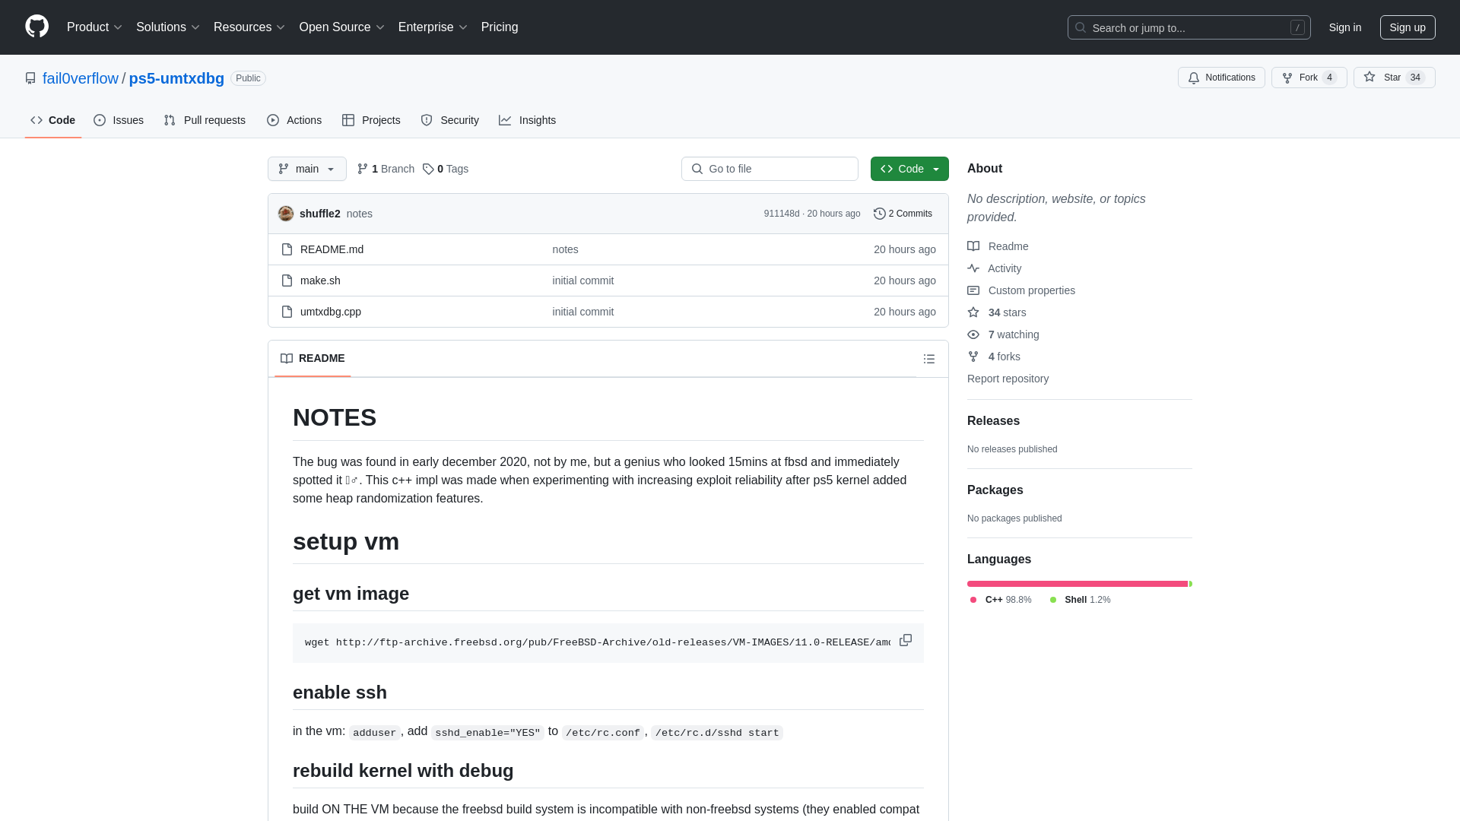The width and height of the screenshot is (1460, 821).
Task: Click the README outline toggle icon
Action: 929,358
